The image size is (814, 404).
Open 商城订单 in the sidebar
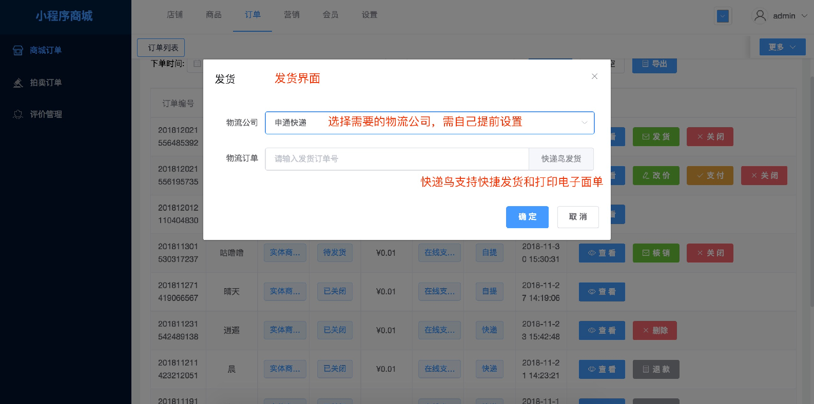45,50
